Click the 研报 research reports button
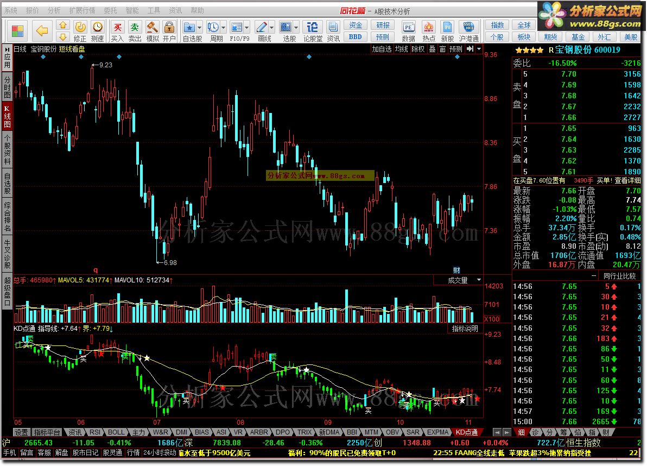 point(383,25)
